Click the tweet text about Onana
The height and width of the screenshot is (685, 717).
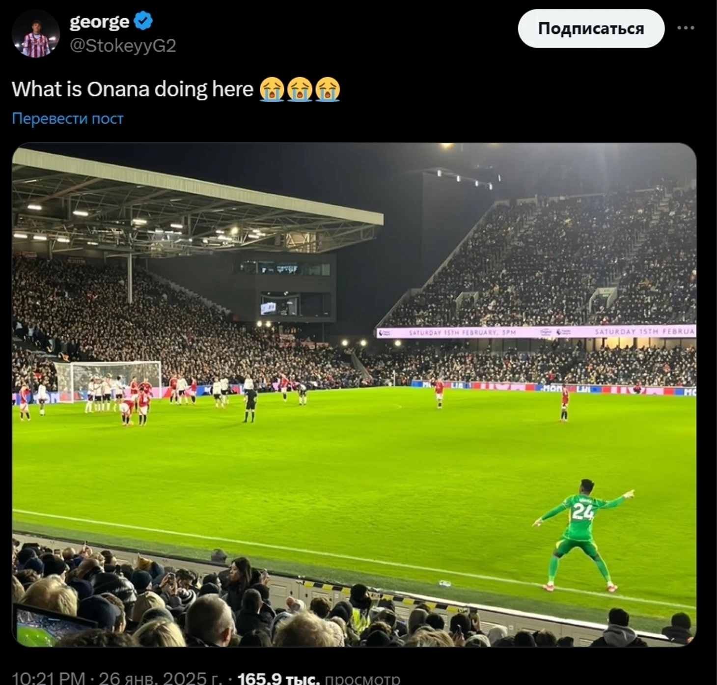click(133, 89)
